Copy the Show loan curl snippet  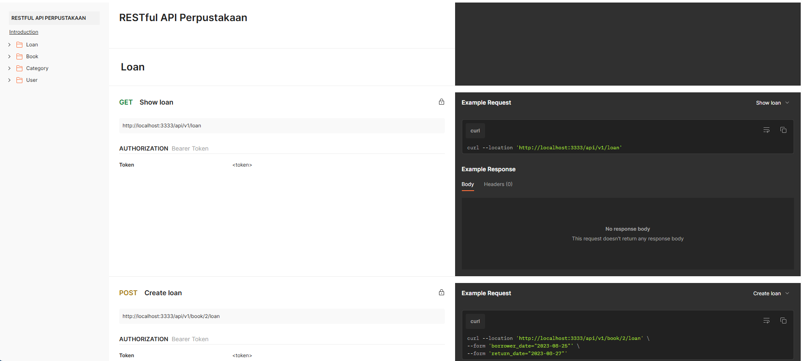(783, 130)
